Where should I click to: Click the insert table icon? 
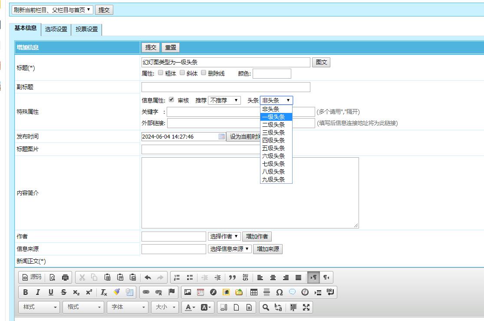tap(254, 292)
